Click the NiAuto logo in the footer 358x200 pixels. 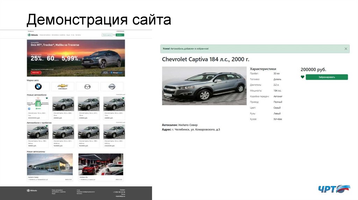click(x=32, y=191)
